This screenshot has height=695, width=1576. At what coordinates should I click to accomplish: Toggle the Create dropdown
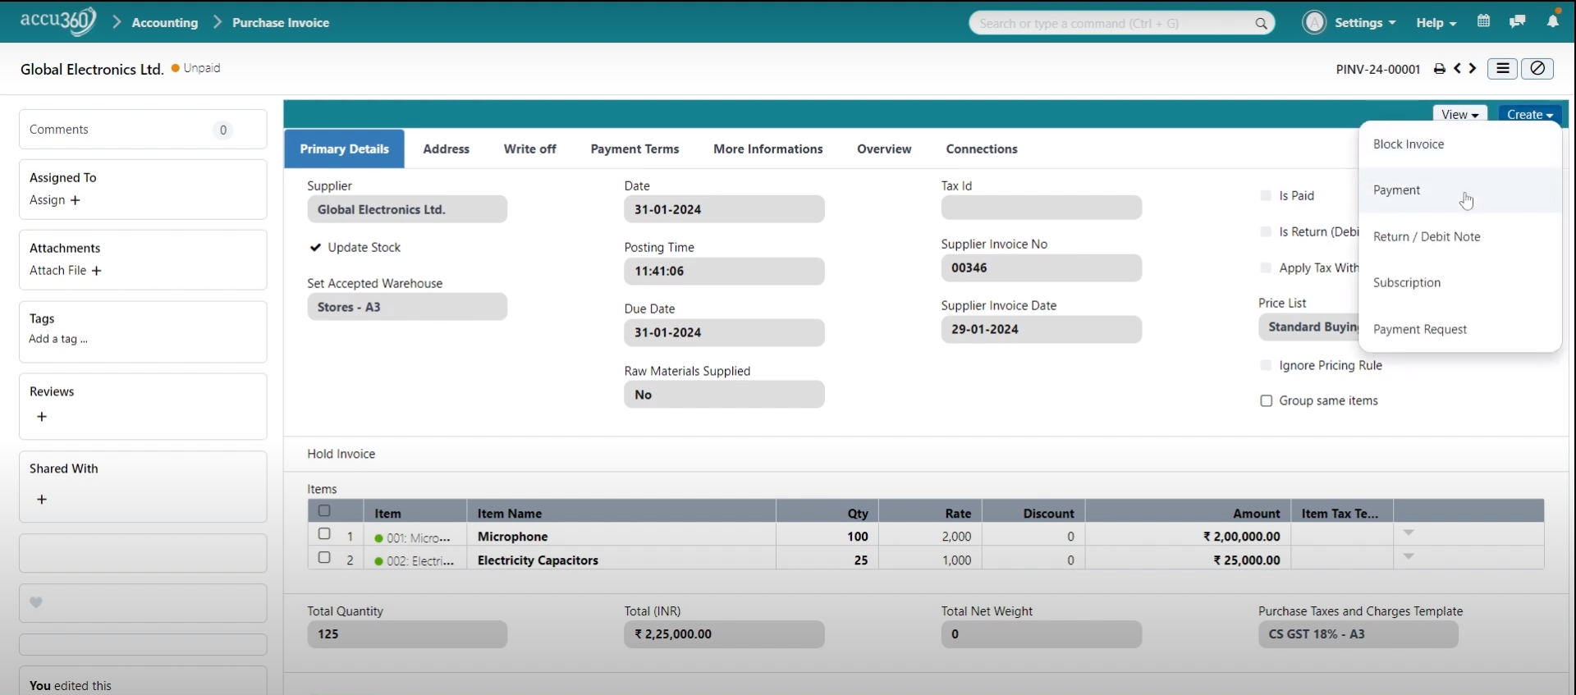1530,114
